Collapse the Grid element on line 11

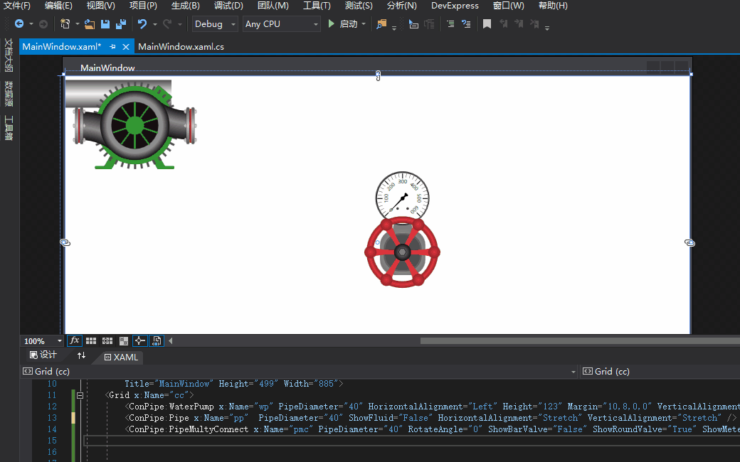pos(80,395)
